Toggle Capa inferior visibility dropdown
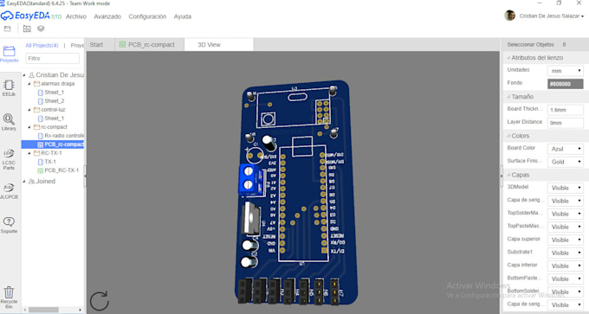 [x=565, y=266]
